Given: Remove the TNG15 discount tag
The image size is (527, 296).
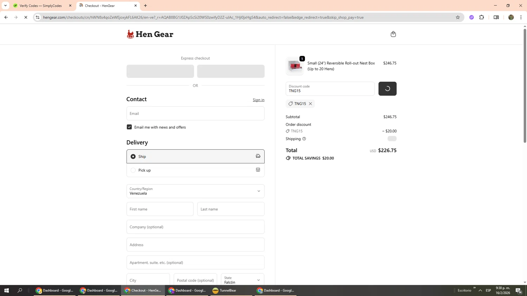Looking at the screenshot, I should coord(311,103).
